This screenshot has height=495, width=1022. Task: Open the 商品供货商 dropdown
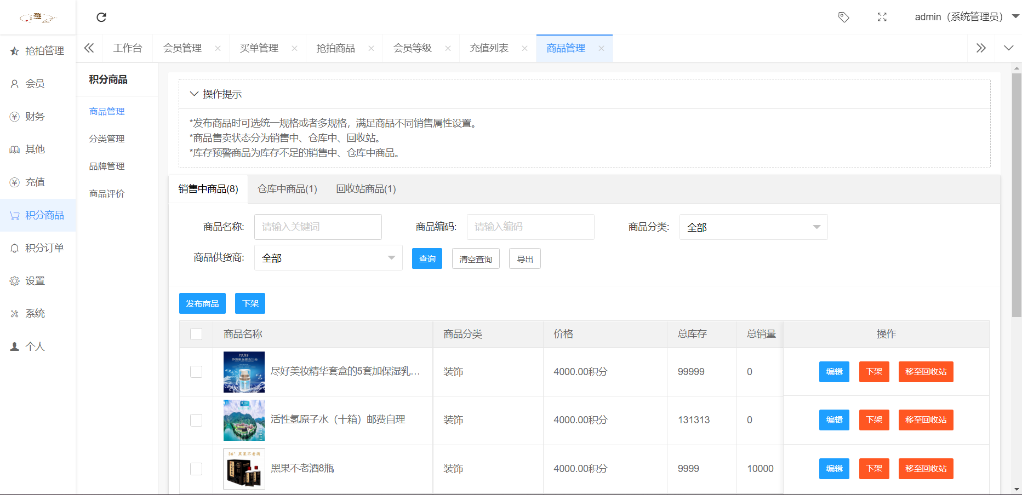328,258
